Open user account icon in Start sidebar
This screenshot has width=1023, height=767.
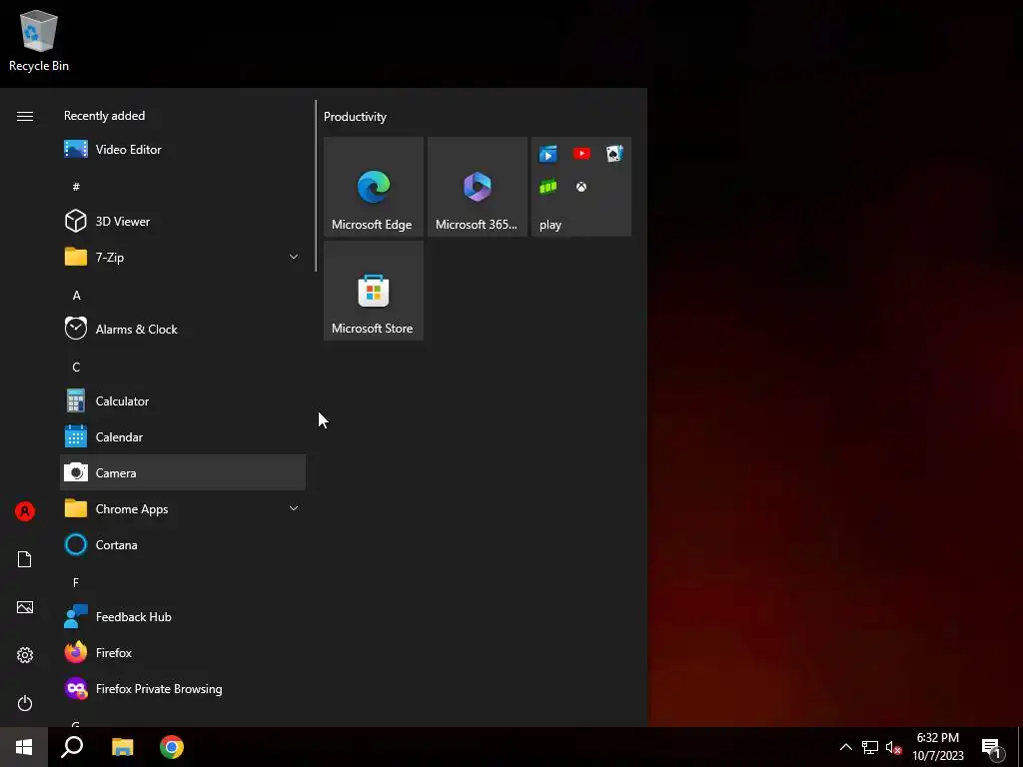[x=25, y=511]
